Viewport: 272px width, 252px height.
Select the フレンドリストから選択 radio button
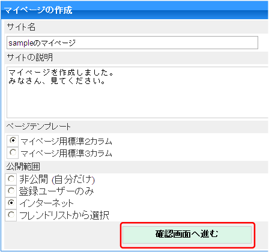[x=11, y=215]
